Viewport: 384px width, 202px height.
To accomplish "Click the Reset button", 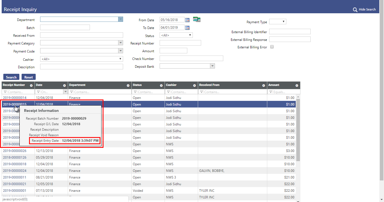I will point(28,77).
